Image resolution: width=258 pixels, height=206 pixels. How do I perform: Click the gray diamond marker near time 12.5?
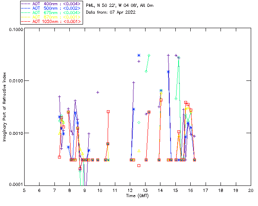[139, 122]
